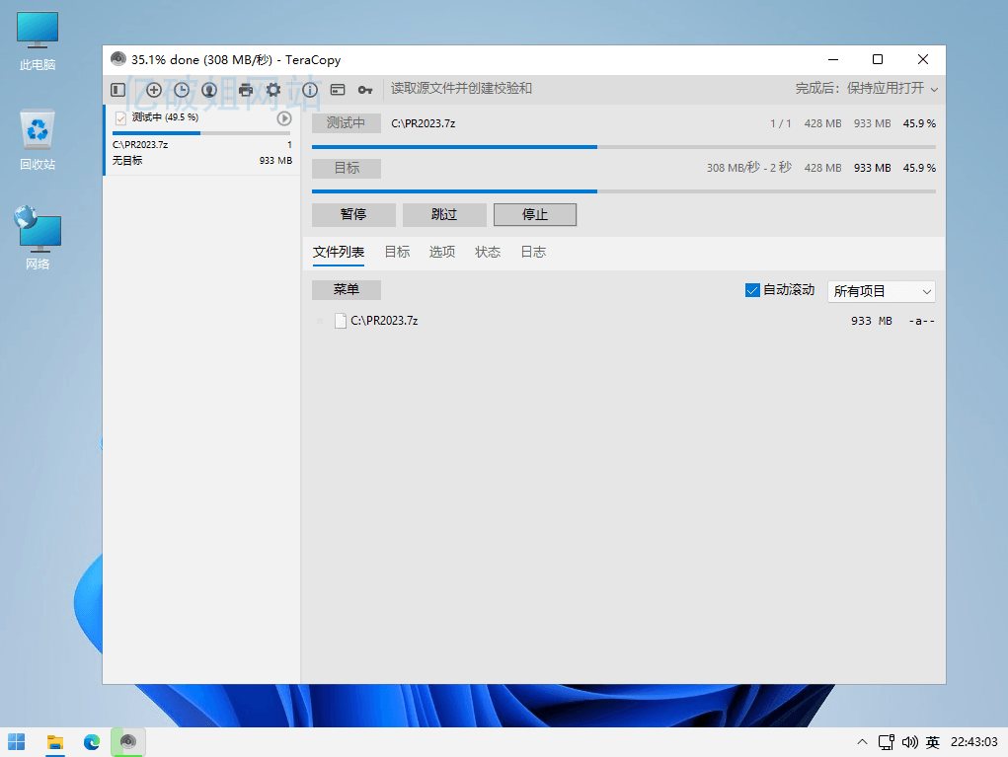This screenshot has height=757, width=1008.
Task: Click the 测试中 (49.5 %) task label
Action: 165,117
